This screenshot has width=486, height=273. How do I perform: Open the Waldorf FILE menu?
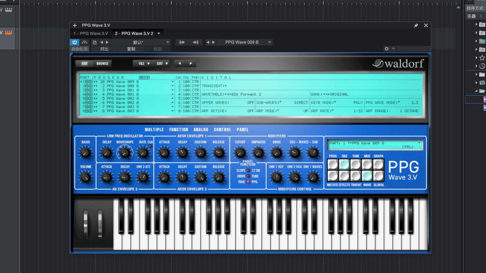142,63
